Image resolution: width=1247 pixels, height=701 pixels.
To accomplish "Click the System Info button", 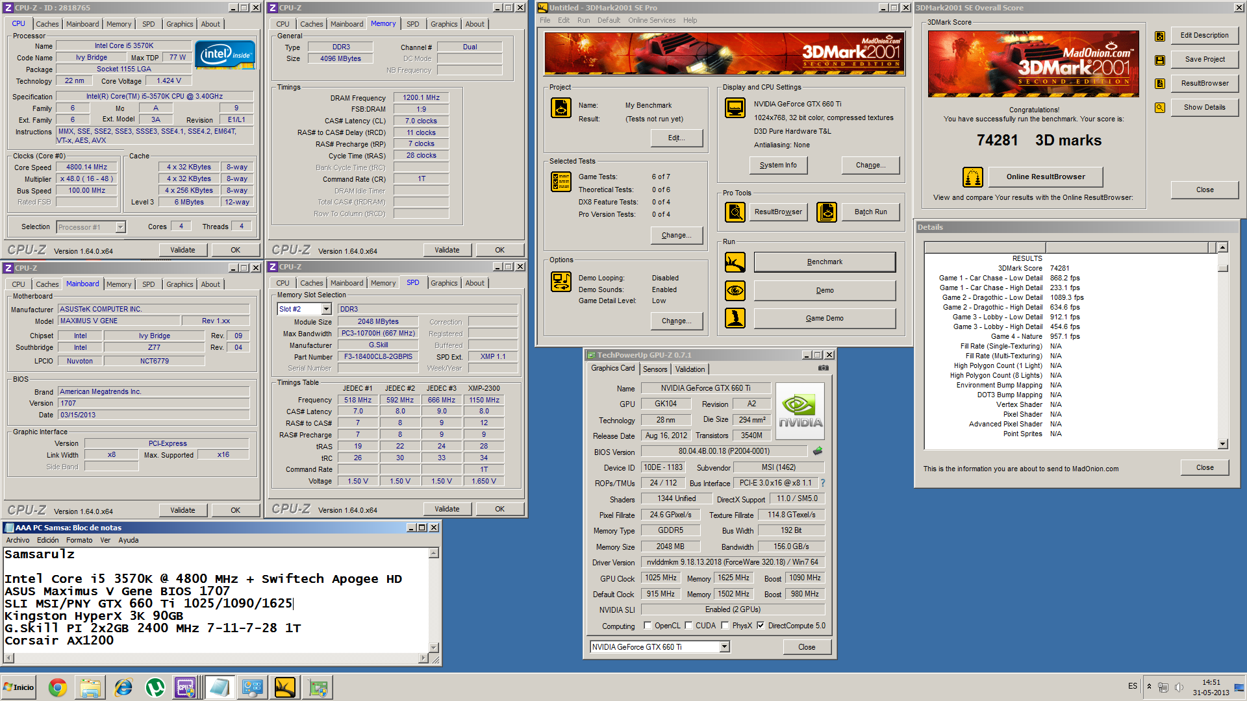I will [x=778, y=166].
